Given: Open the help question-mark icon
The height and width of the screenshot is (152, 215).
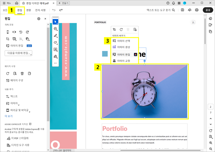Looking at the screenshot, I should (x=168, y=3).
